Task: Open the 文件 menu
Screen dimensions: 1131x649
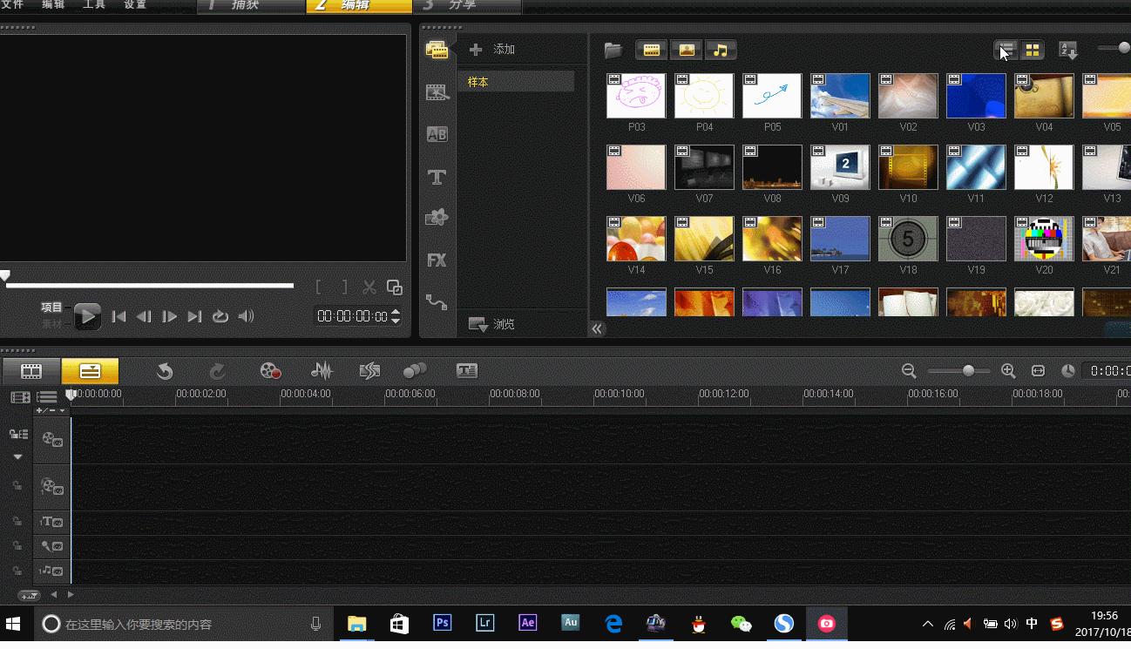Action: (x=13, y=5)
